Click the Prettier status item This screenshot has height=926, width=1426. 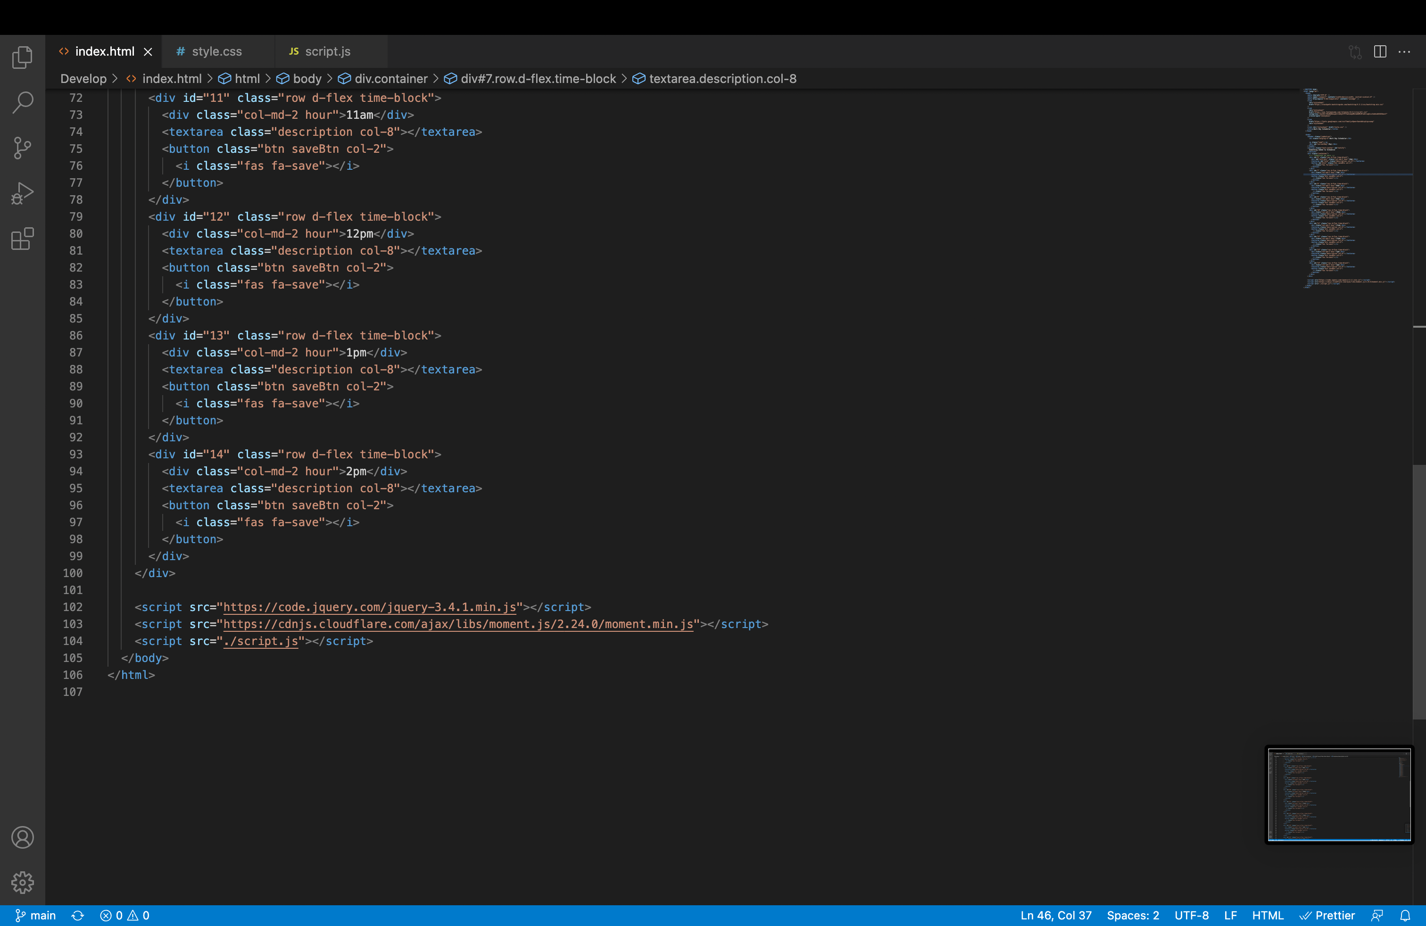[x=1327, y=915]
